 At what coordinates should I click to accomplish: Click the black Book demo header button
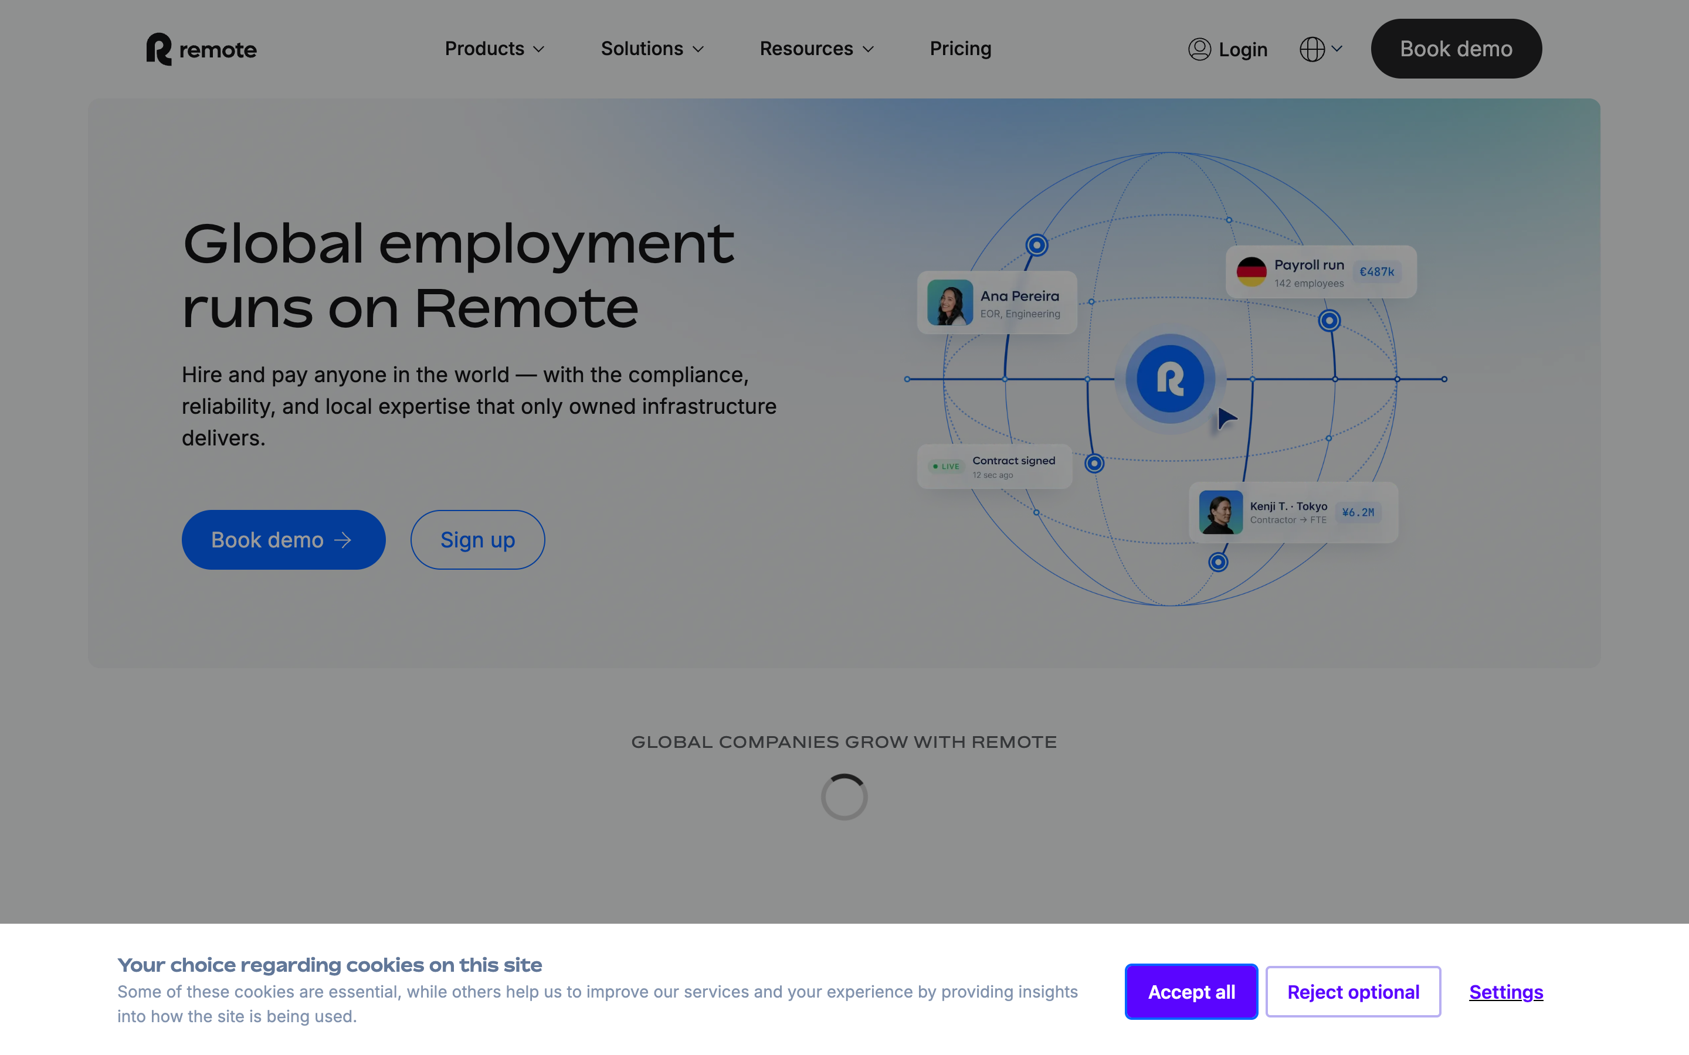click(1456, 49)
